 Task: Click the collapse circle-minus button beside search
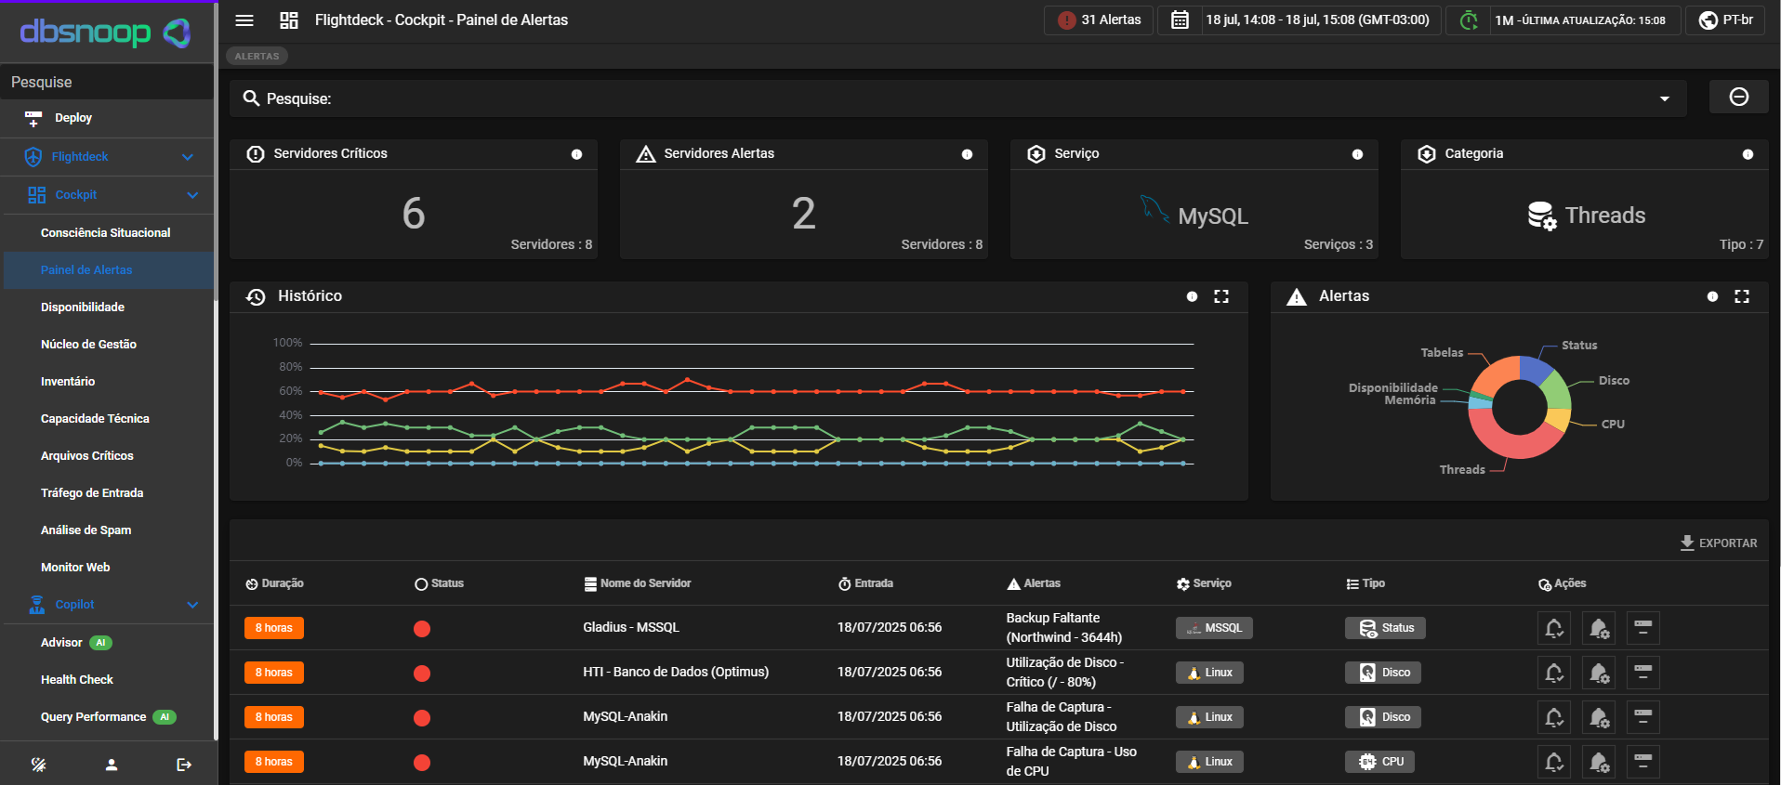click(x=1738, y=98)
